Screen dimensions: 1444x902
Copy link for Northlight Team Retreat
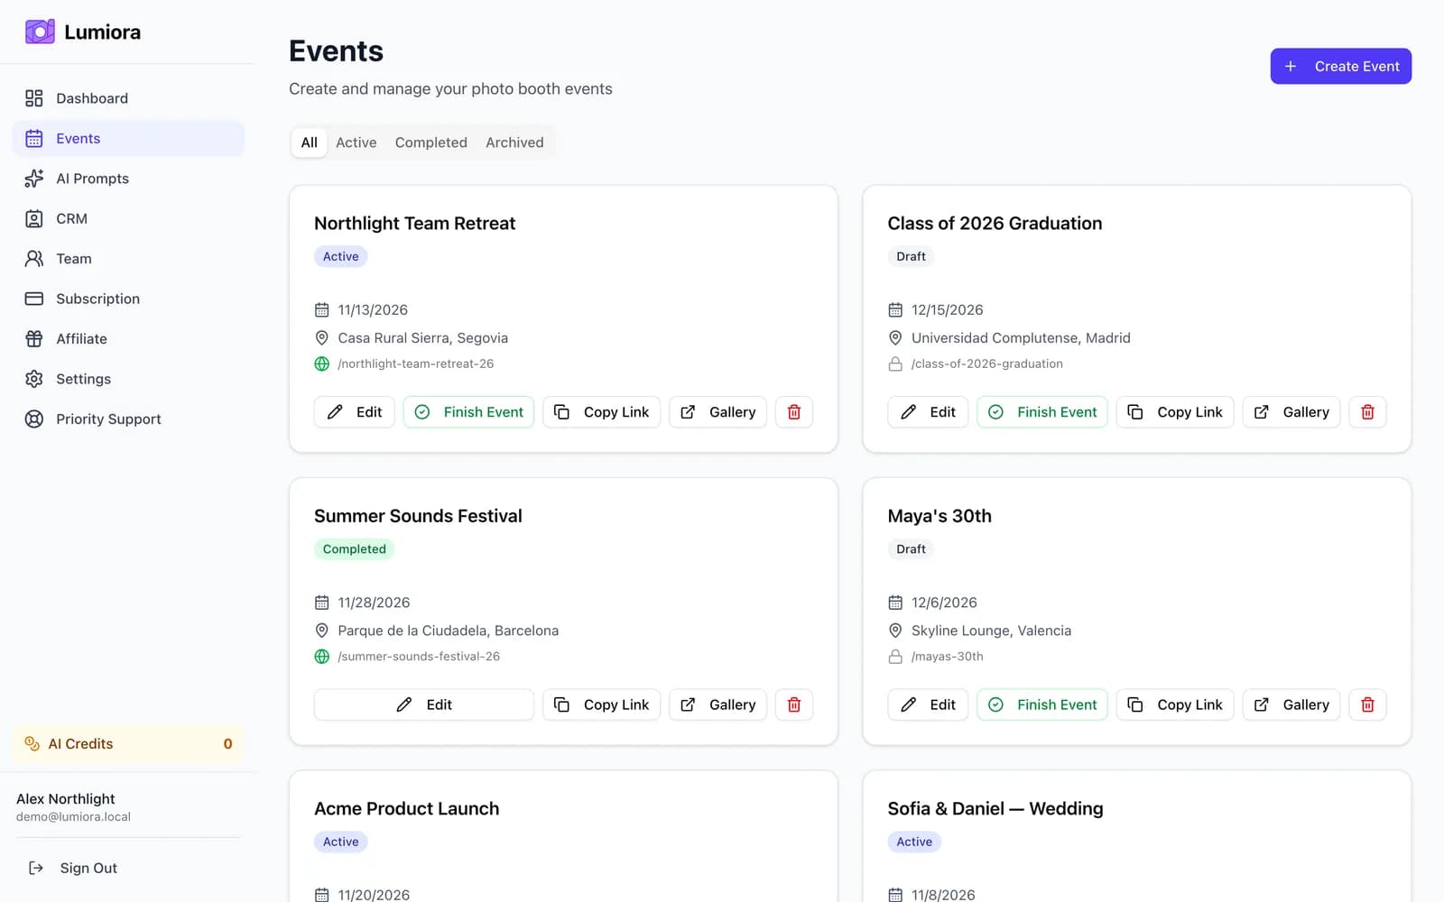pos(601,412)
